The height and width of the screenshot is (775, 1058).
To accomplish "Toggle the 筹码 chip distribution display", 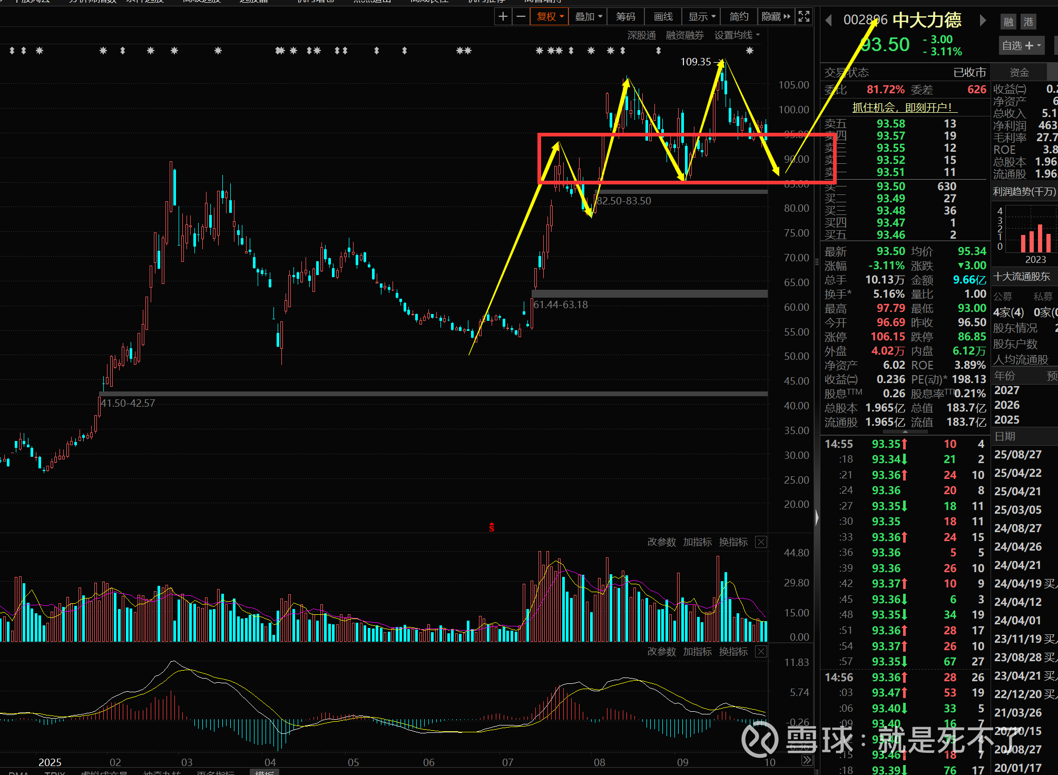I will (625, 17).
